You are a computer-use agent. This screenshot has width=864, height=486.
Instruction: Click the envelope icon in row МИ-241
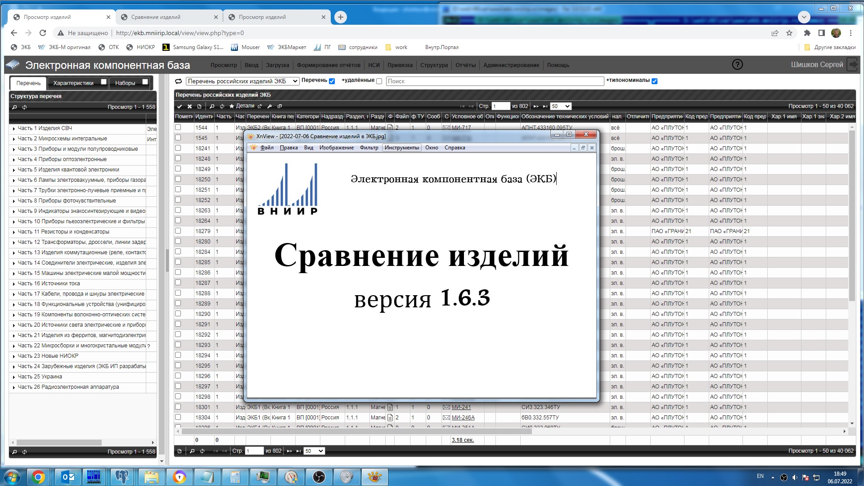coord(446,407)
